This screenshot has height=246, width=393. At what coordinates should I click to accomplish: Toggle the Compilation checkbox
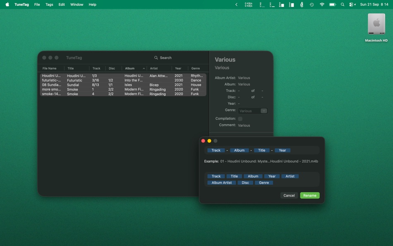(240, 118)
